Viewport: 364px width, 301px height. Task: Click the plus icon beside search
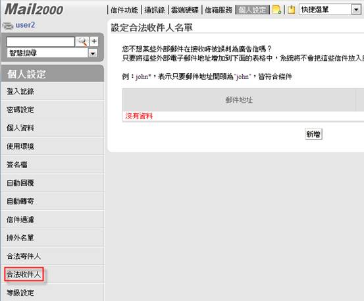click(94, 41)
